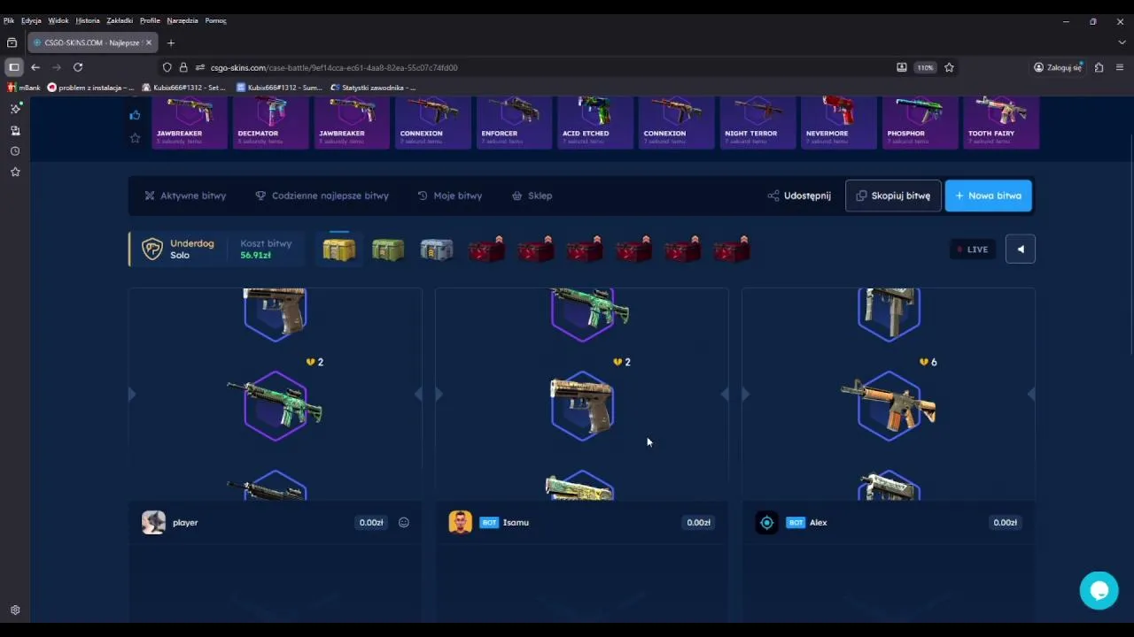Screen dimensions: 1134x637
Task: Open the sidebar history clock icon
Action: tap(15, 151)
